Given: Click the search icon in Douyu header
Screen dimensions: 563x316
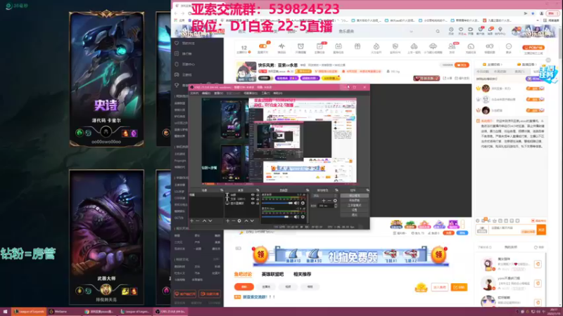Looking at the screenshot, I should tap(438, 32).
